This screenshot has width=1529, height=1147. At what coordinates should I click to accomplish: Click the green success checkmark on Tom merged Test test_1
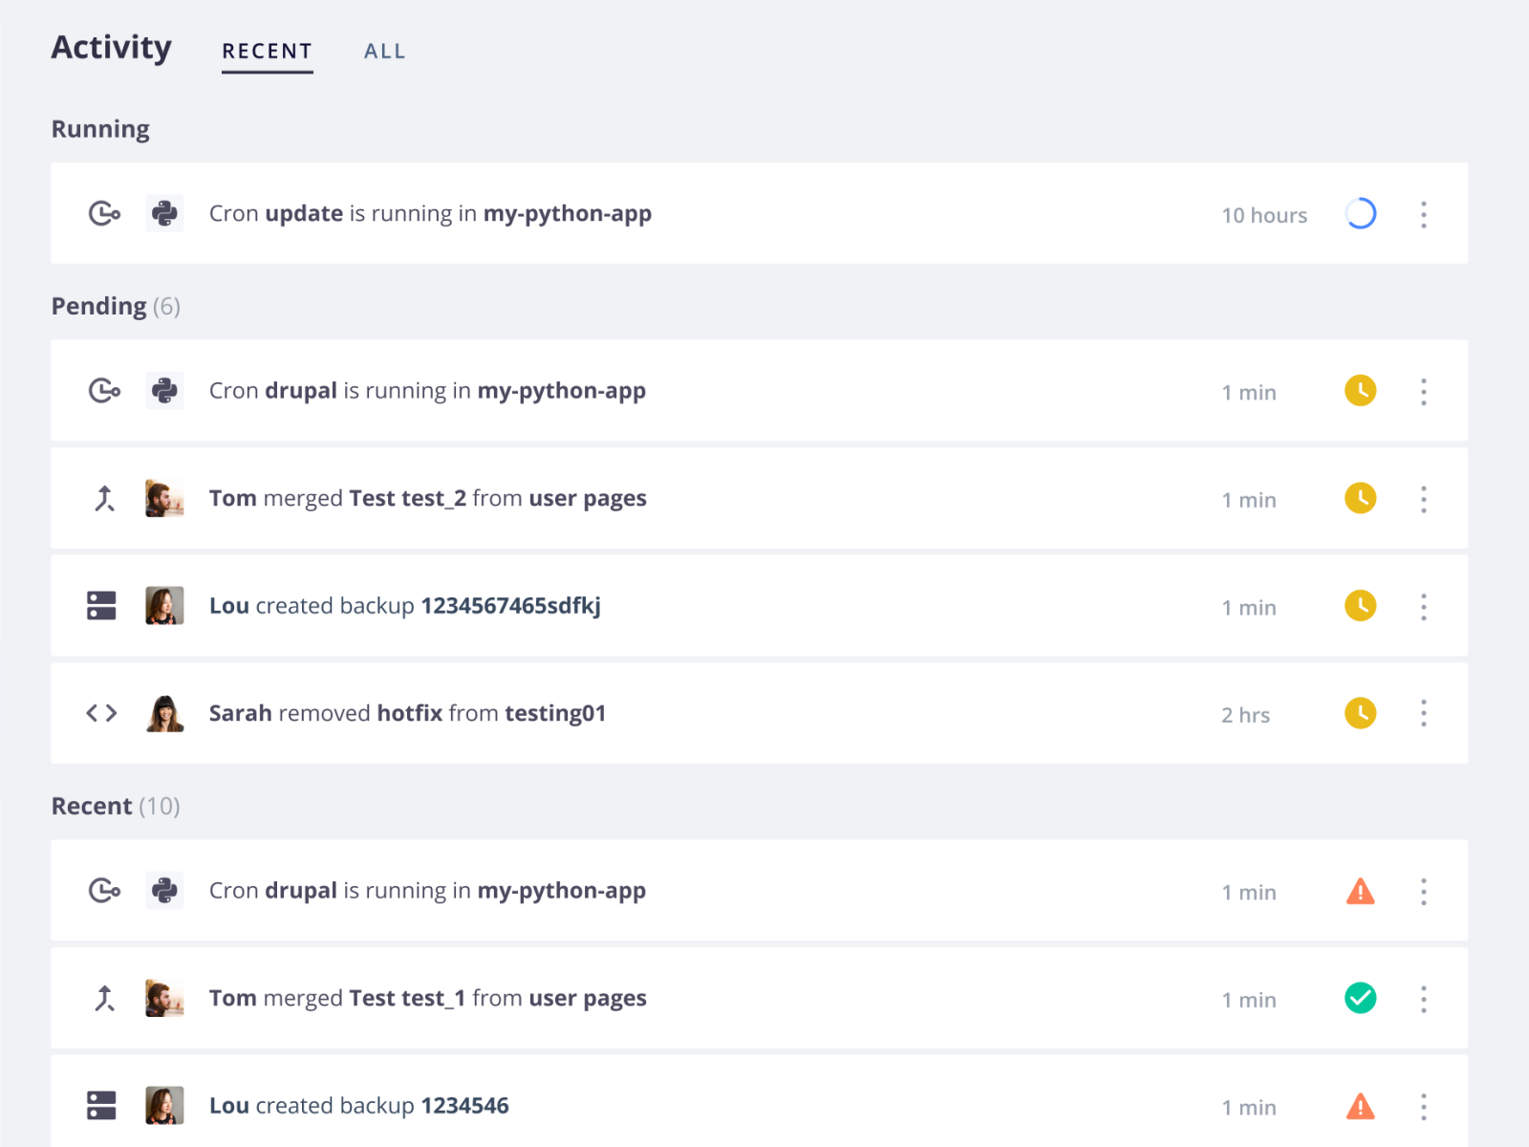pyautogui.click(x=1361, y=998)
